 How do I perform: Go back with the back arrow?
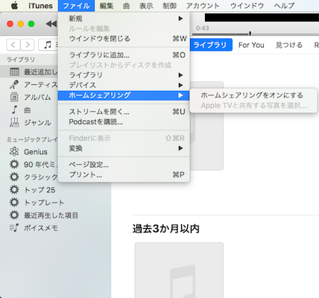tap(13, 45)
